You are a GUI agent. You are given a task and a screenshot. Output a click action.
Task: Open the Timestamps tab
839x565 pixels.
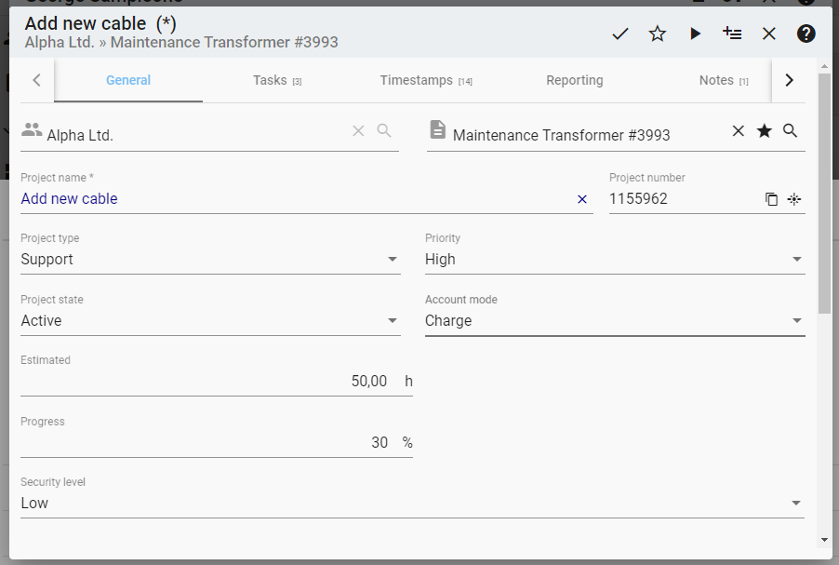426,81
